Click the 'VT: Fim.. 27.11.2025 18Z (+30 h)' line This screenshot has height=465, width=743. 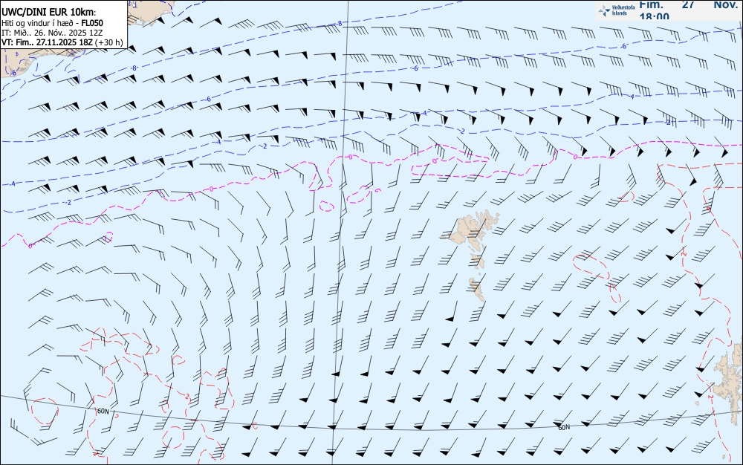tap(62, 42)
